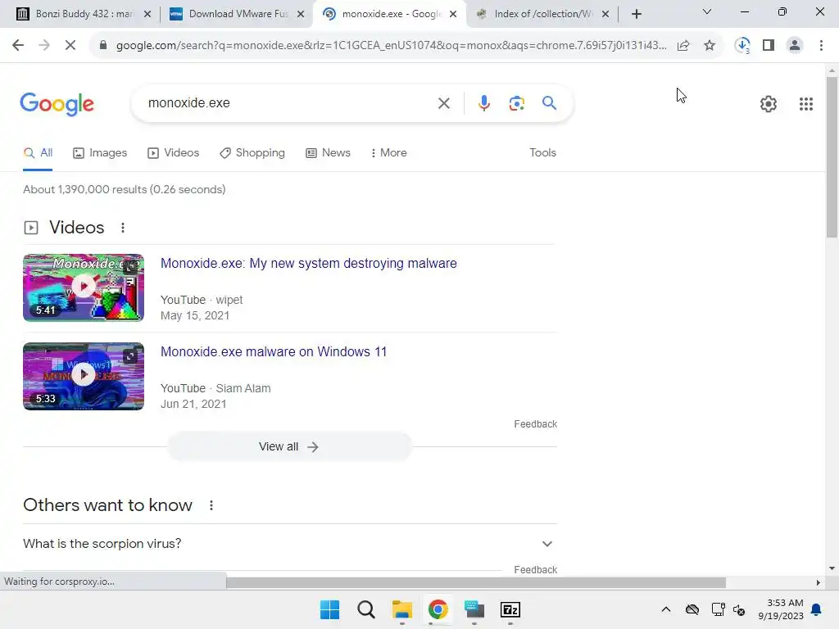The height and width of the screenshot is (629, 839).
Task: Click Feedback under Others want to know
Action: pyautogui.click(x=536, y=570)
